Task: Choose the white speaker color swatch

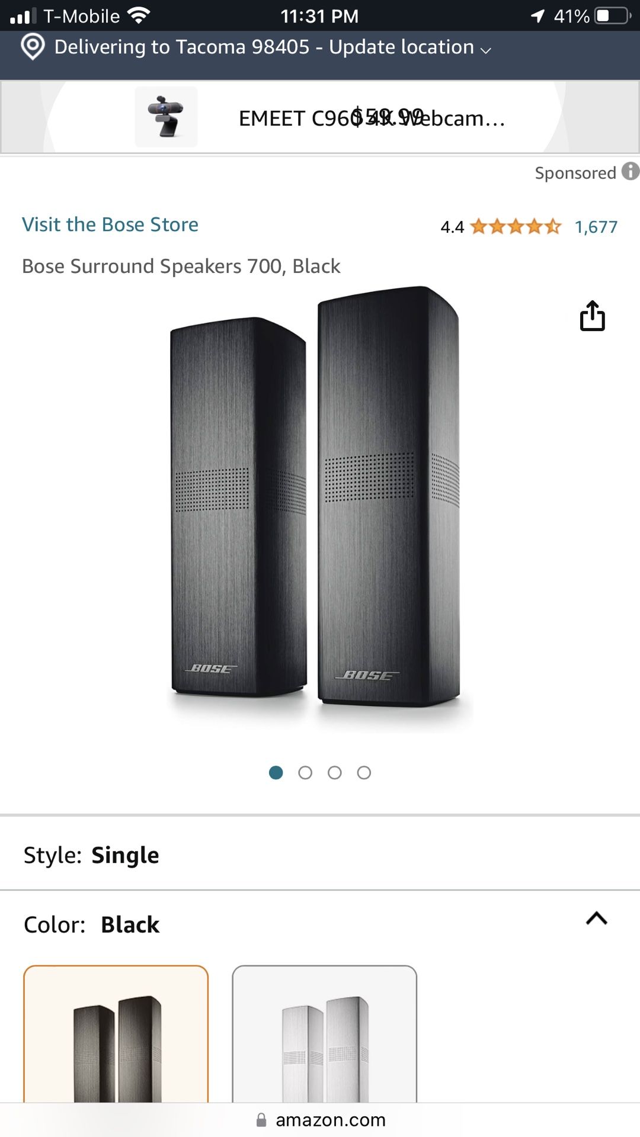Action: coord(325,1034)
